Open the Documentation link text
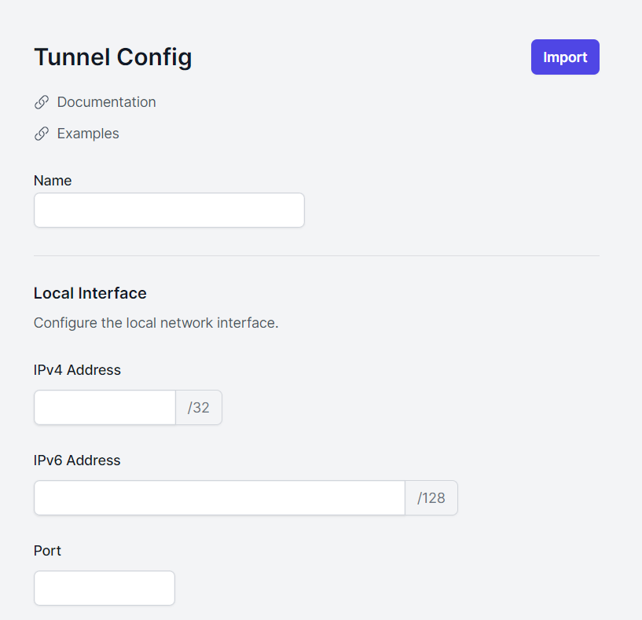 106,102
